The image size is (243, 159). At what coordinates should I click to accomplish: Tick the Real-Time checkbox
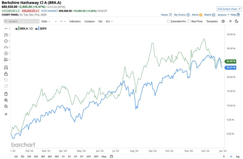click(x=189, y=21)
